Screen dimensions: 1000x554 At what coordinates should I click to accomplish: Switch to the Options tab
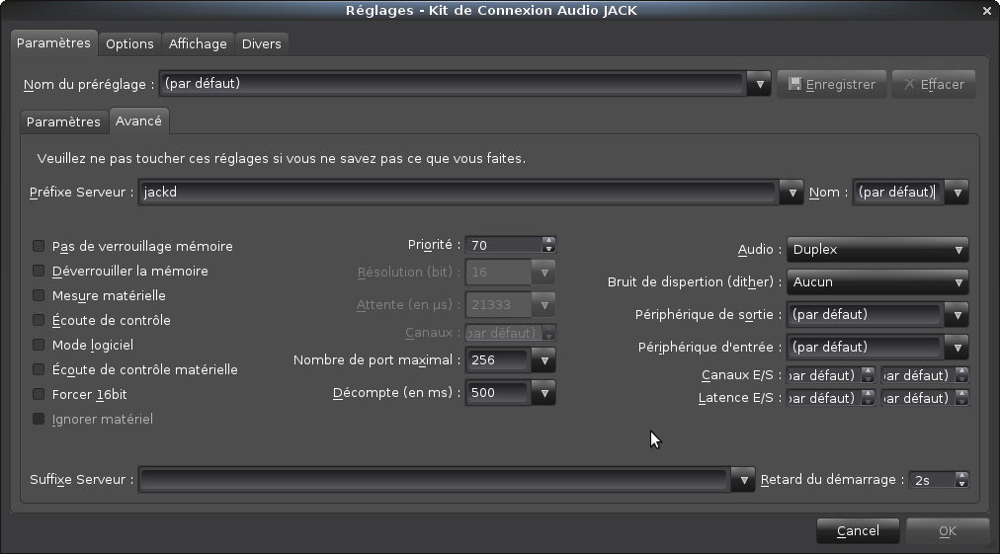129,44
